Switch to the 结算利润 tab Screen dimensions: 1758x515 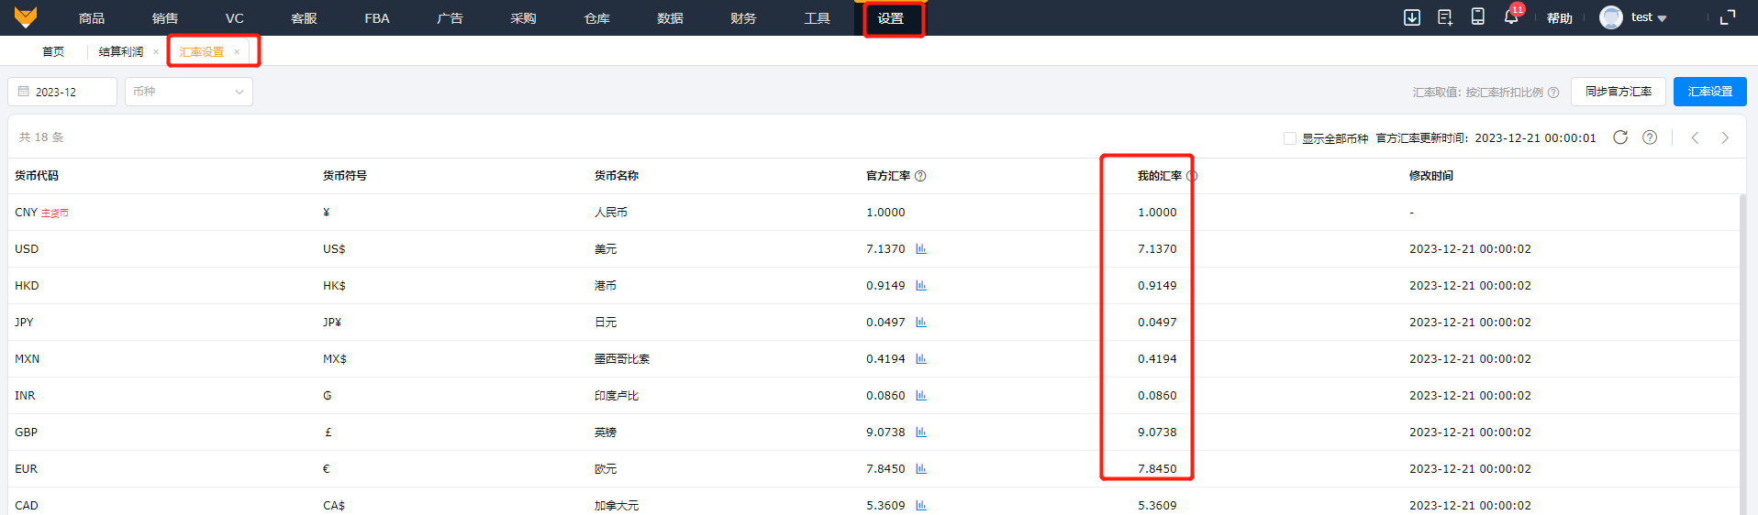[x=121, y=52]
